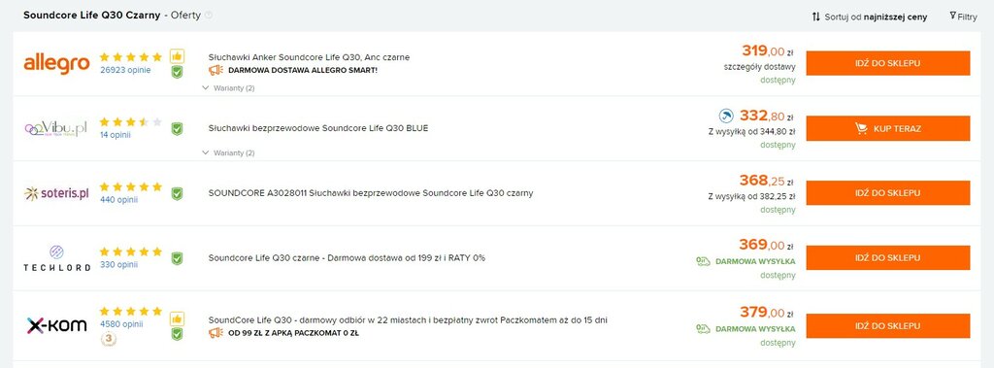
Task: Click the number 3 medal badge under x-kom
Action: click(109, 340)
